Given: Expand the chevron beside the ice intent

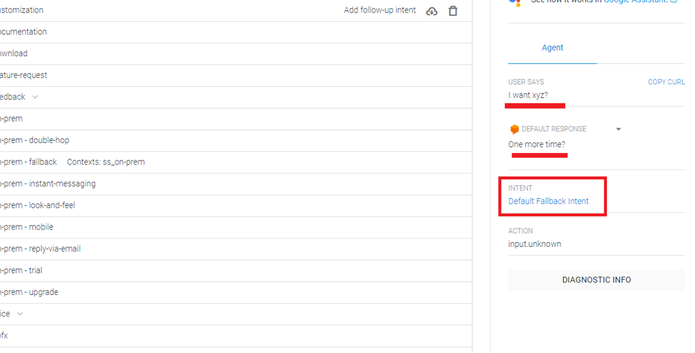Looking at the screenshot, I should (20, 314).
